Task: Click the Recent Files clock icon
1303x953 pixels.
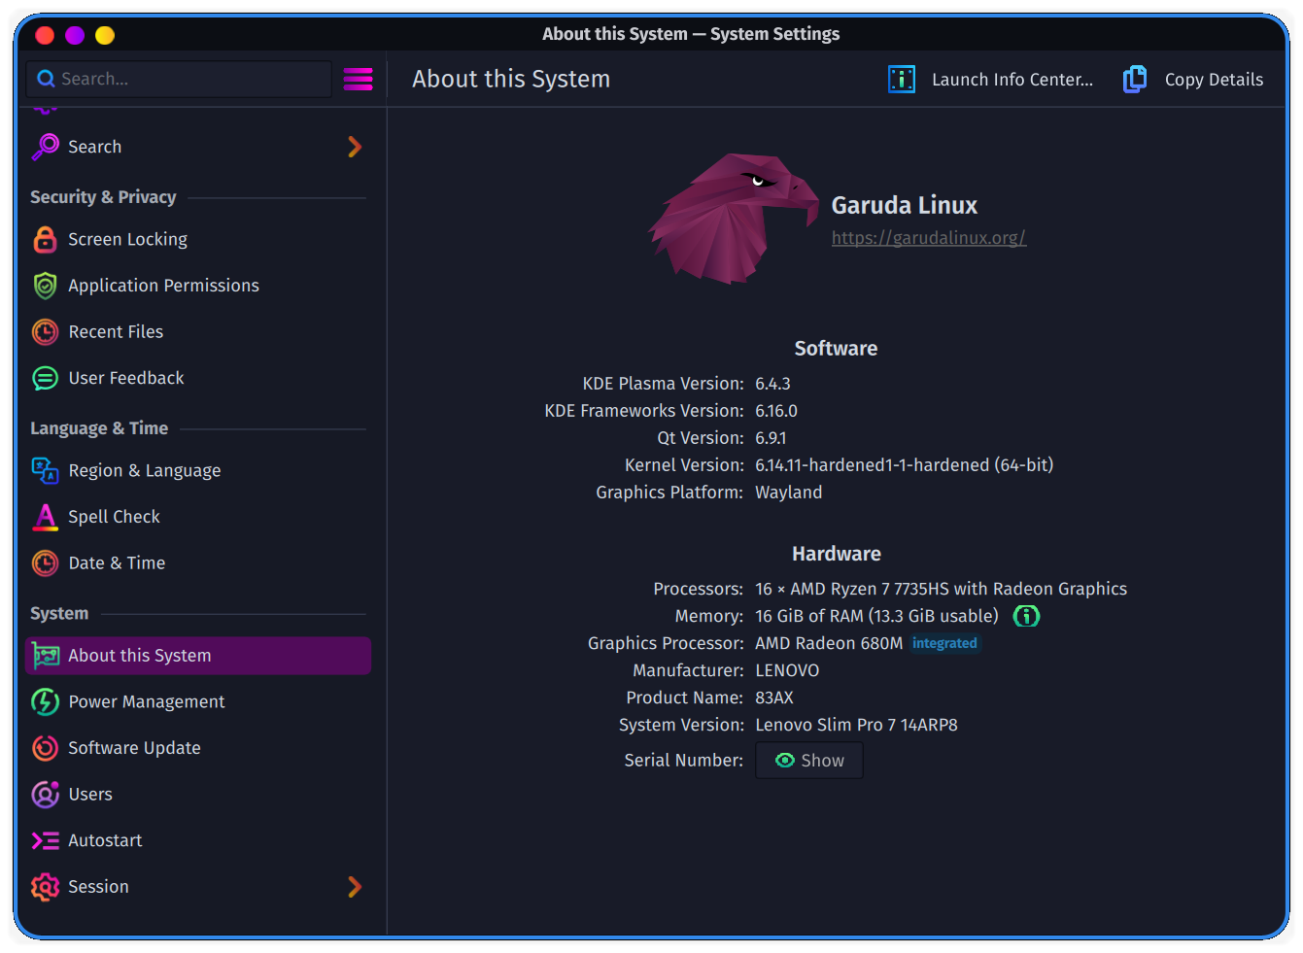Action: click(46, 332)
